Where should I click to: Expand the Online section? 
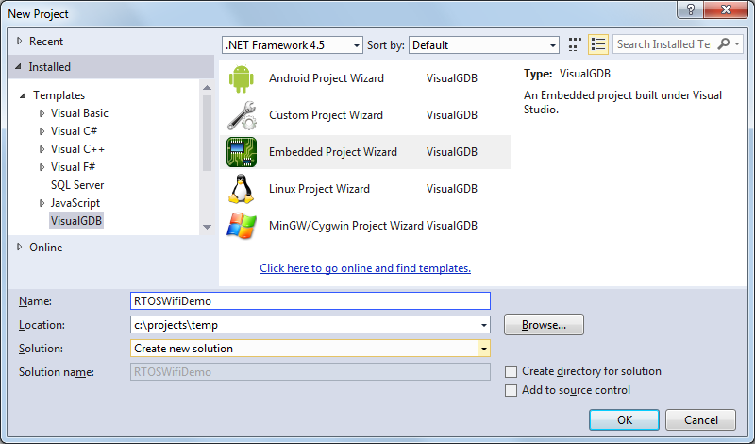(19, 247)
